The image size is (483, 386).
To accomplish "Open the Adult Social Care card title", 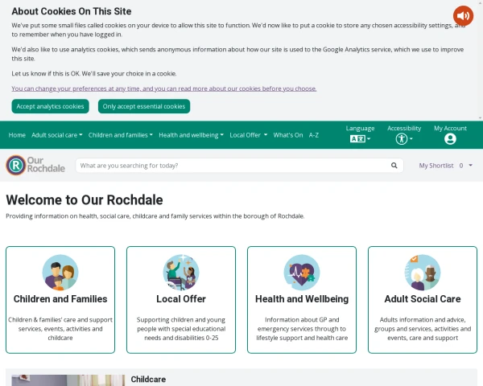I will [x=423, y=299].
